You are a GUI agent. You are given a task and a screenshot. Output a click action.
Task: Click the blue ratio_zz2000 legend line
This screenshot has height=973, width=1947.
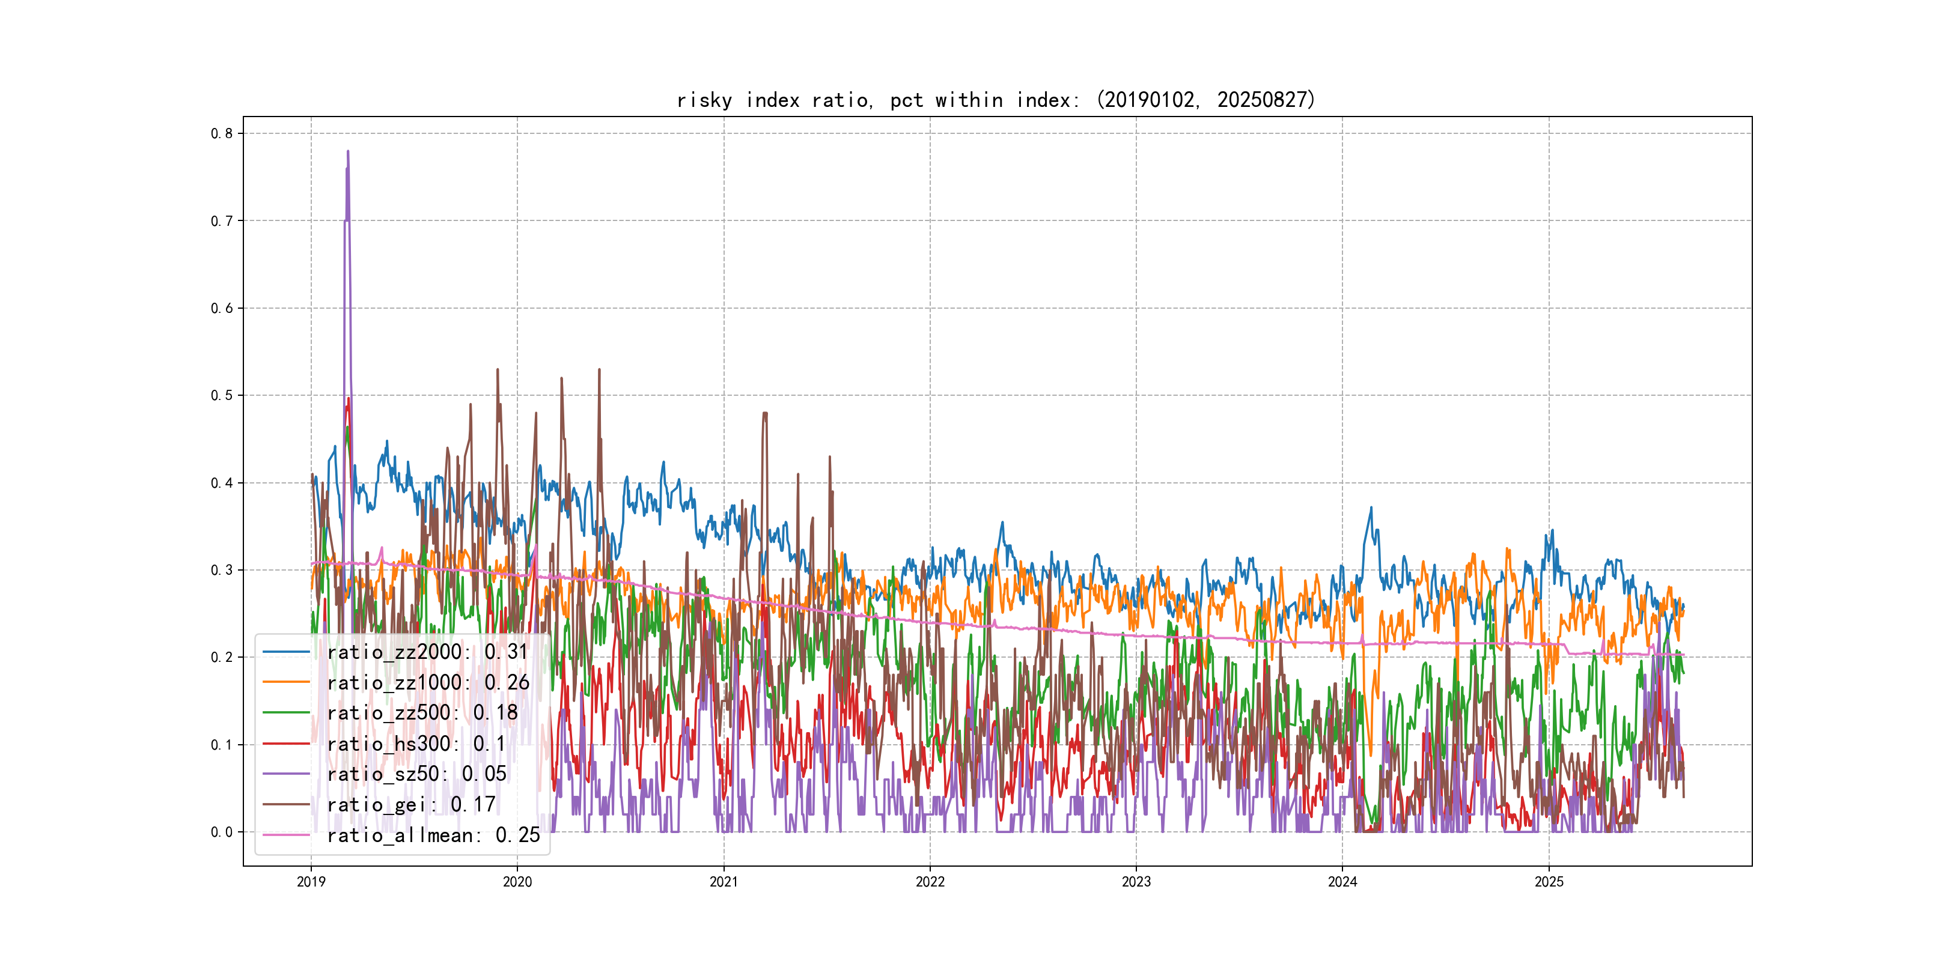(x=285, y=651)
